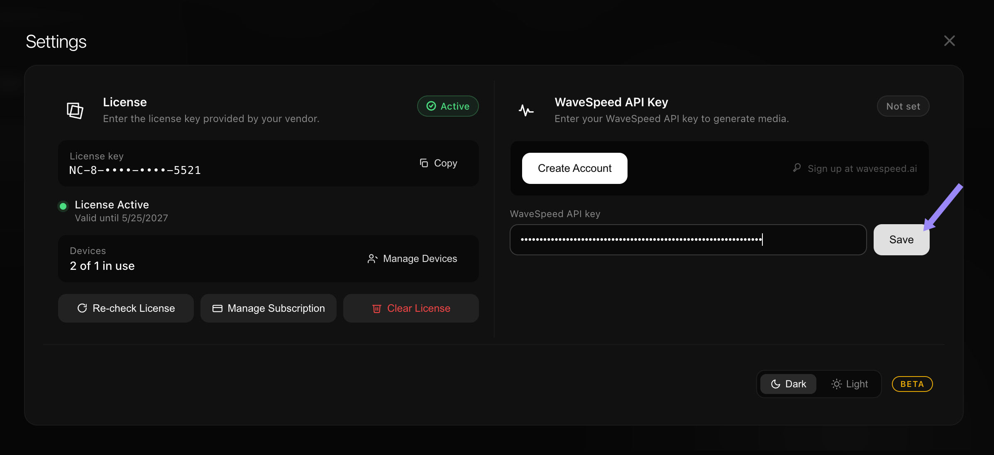The width and height of the screenshot is (994, 455).
Task: Click 'Valid until 5/25/2027' text
Action: [121, 218]
